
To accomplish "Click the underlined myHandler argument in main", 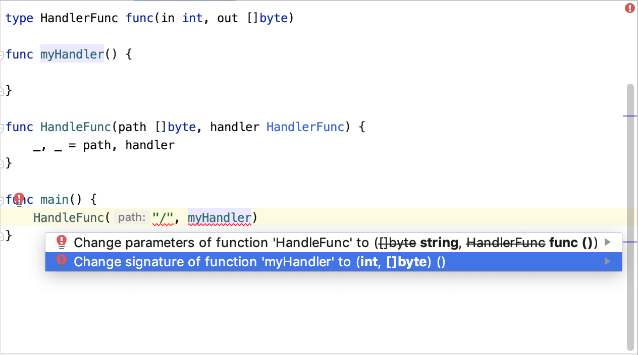I will (220, 218).
